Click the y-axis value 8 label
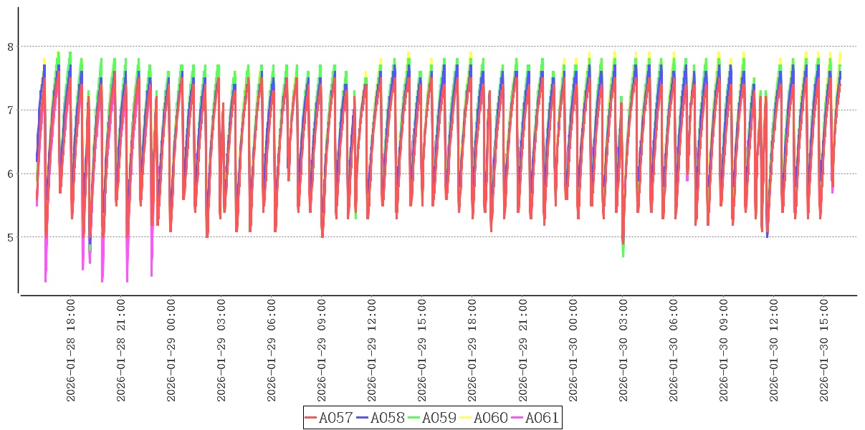This screenshot has width=865, height=430. click(x=9, y=47)
